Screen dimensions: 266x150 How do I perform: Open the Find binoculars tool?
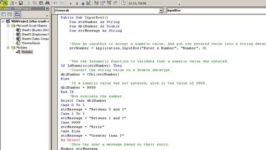47,3
